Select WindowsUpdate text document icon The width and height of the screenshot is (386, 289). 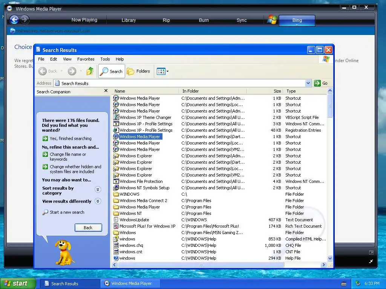coord(116,219)
